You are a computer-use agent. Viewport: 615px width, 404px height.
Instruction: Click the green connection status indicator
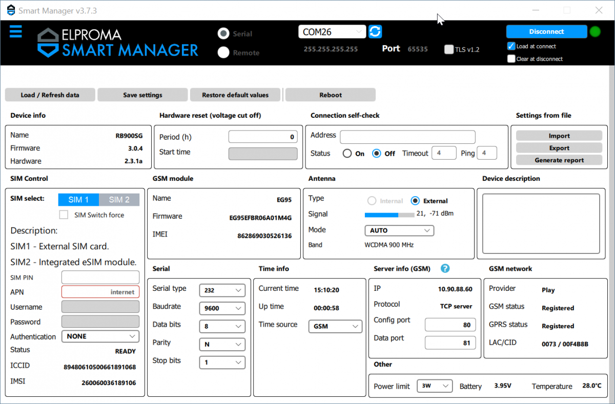595,31
